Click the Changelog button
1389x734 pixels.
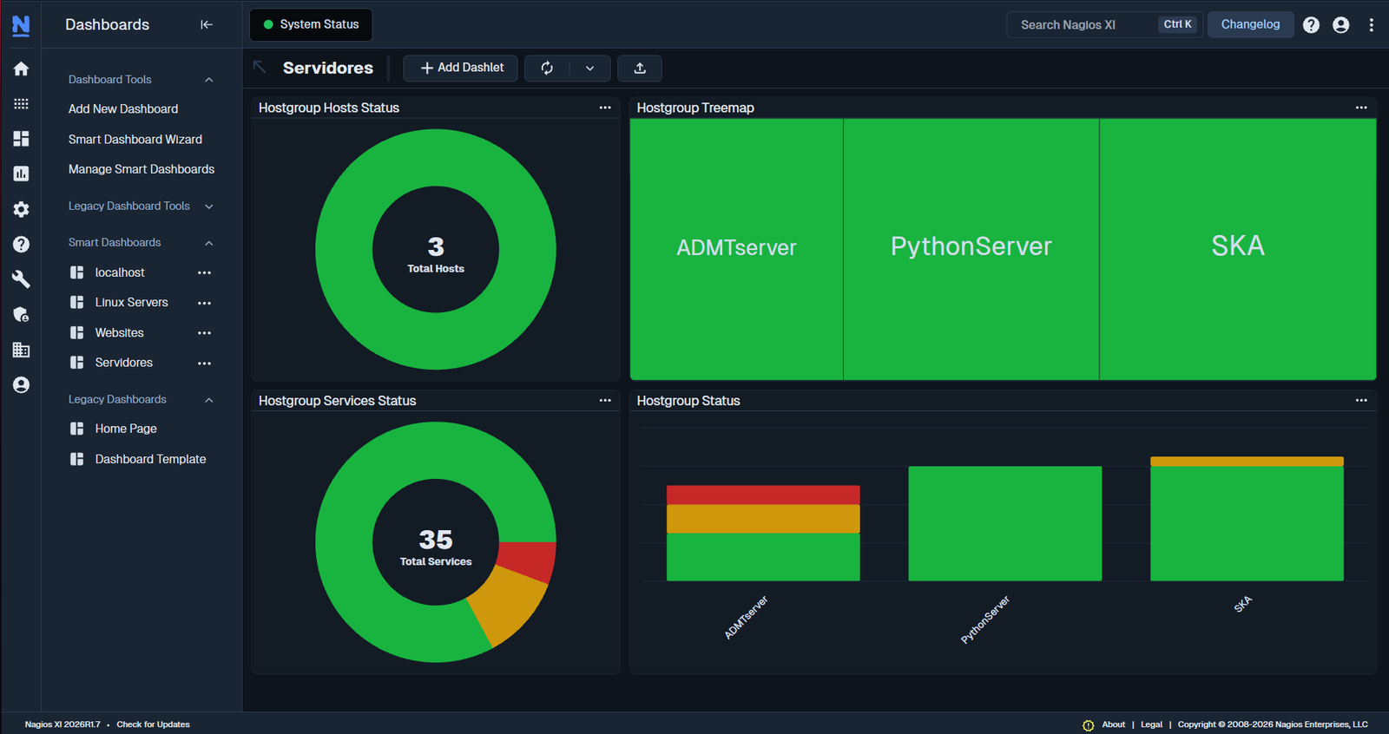[x=1250, y=24]
